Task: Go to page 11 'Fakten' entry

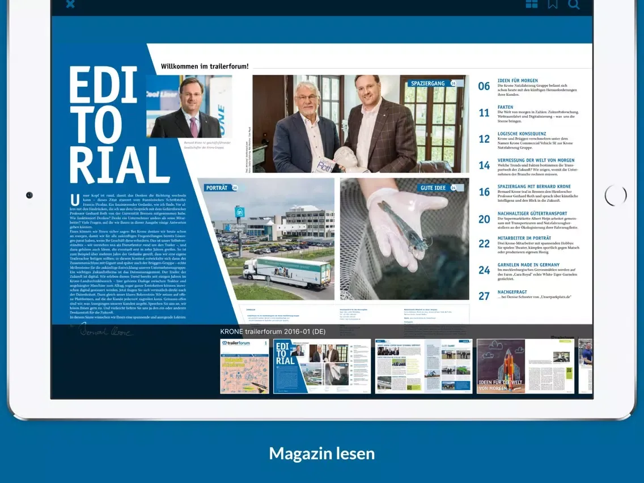Action: pos(528,114)
